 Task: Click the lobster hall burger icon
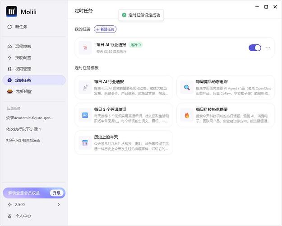pos(10,92)
